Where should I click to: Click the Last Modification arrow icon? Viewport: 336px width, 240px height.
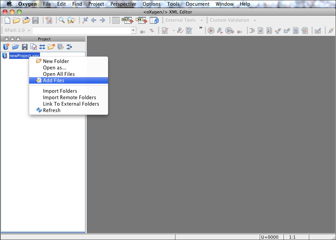85,20
